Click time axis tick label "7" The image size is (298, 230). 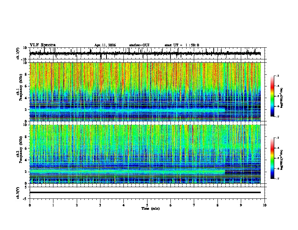[194, 205]
